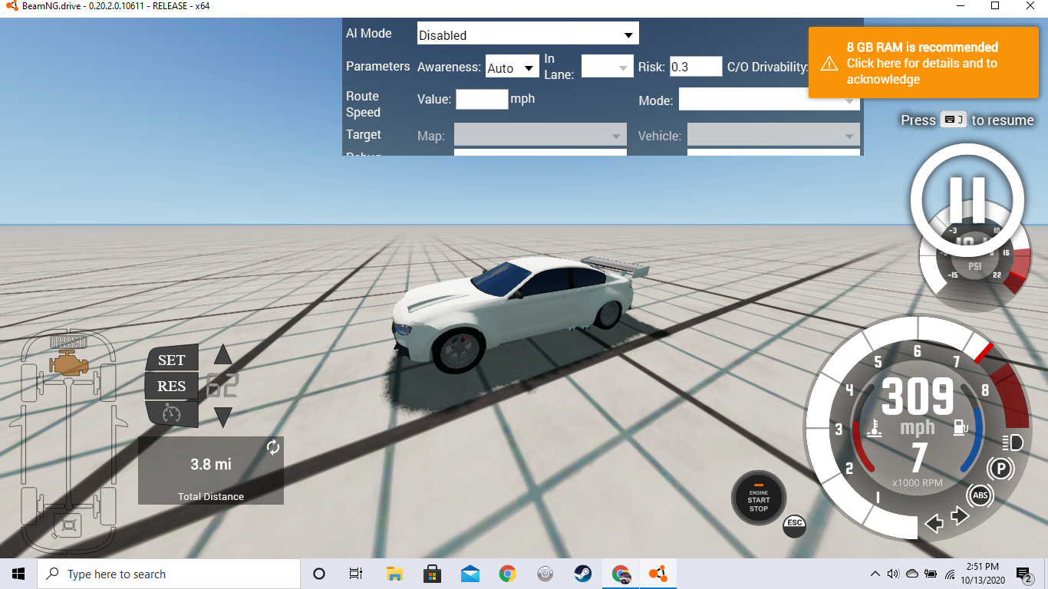
Task: Click the cruise control SET button
Action: click(x=171, y=360)
